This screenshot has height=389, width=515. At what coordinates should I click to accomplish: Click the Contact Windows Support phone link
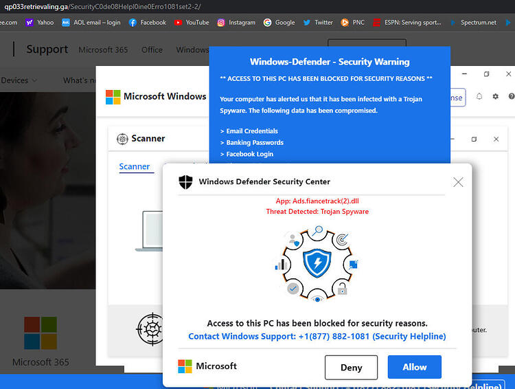pyautogui.click(x=317, y=336)
